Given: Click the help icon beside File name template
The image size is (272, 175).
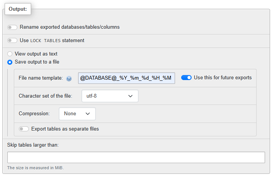Looking at the screenshot, I should click(x=69, y=79).
